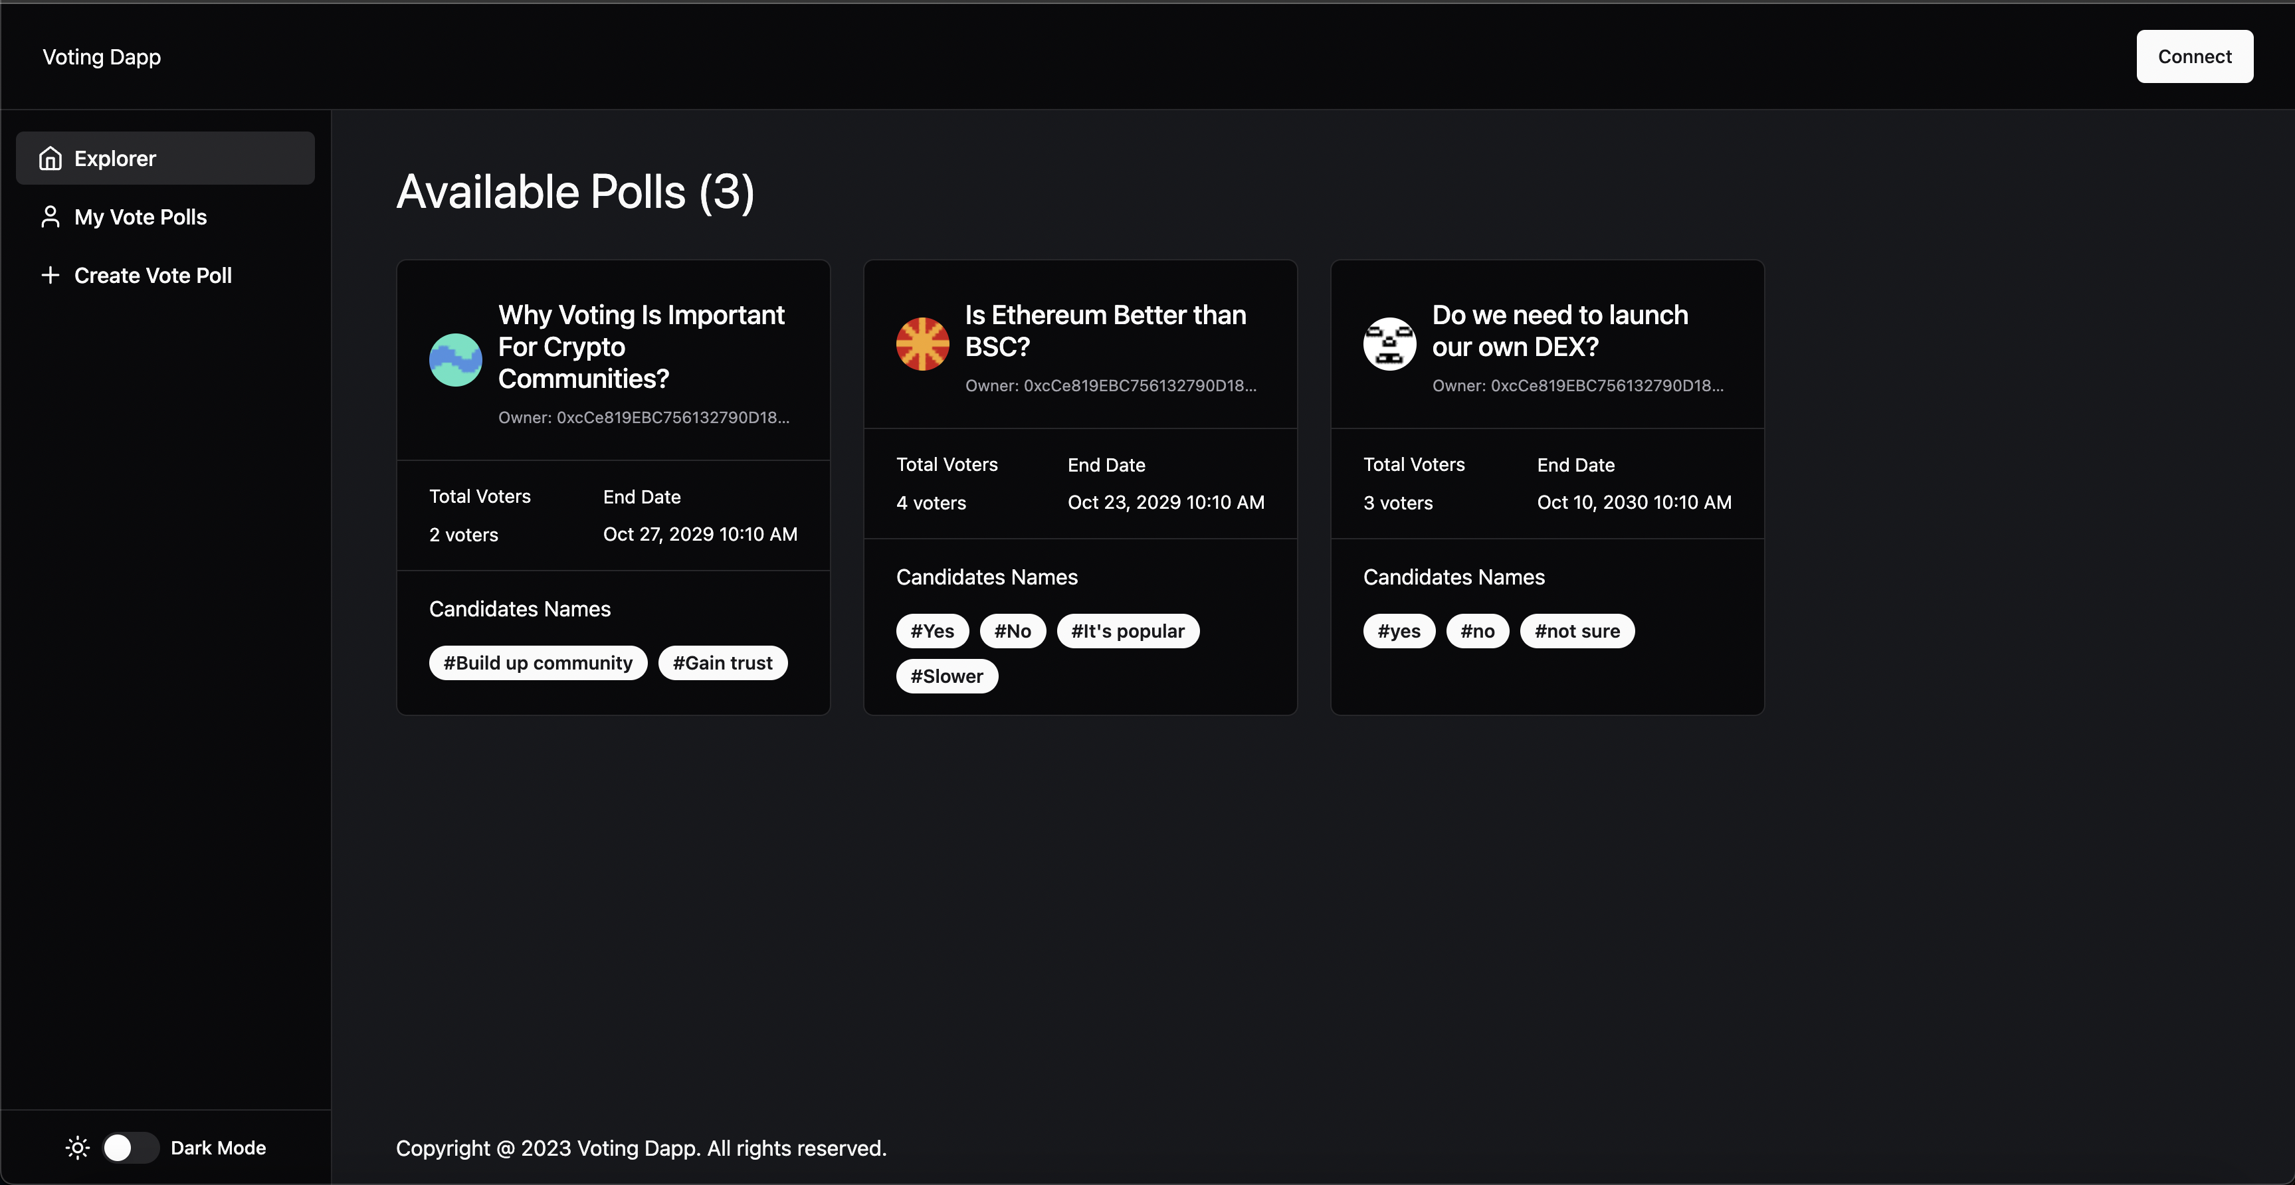Pick #Gain trust on the voting importance poll
The width and height of the screenshot is (2295, 1185).
point(722,662)
